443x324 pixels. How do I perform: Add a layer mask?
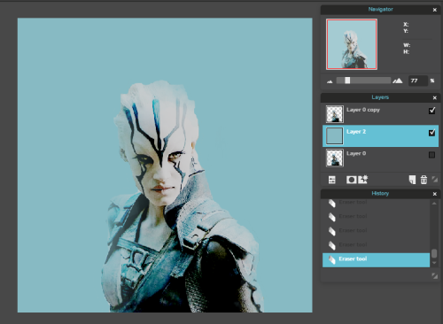(x=351, y=180)
